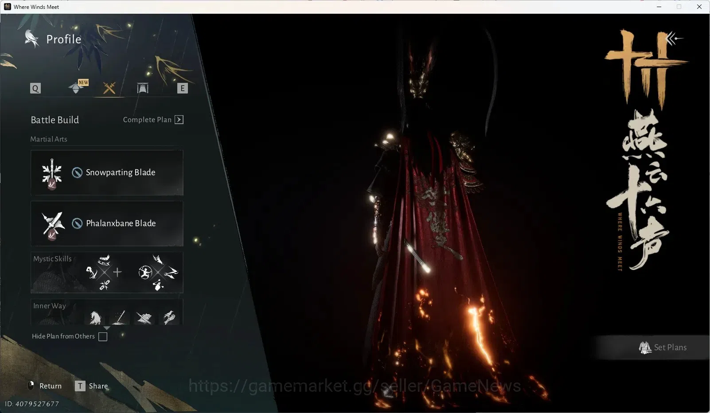Click the player ID 4079527677
The image size is (710, 413).
32,404
